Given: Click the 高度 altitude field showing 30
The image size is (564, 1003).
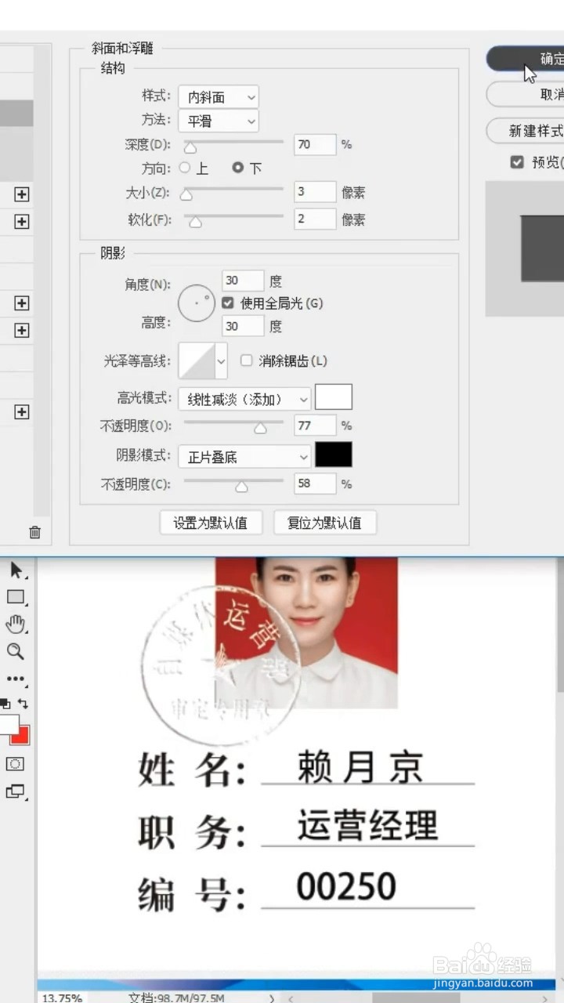Looking at the screenshot, I should [x=243, y=325].
